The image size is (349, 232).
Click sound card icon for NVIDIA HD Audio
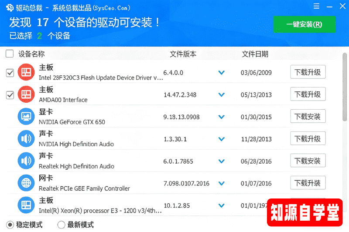(26, 139)
